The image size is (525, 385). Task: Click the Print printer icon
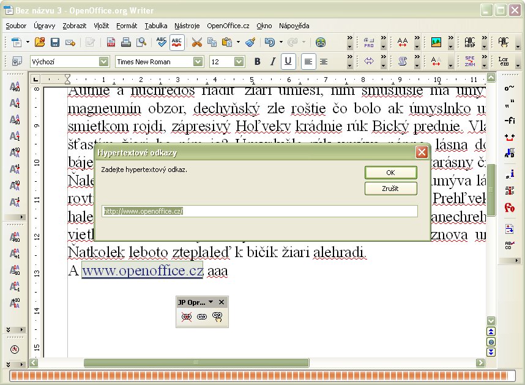(x=126, y=42)
